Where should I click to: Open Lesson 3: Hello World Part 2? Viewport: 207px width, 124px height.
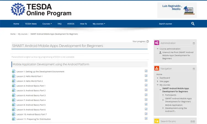coord(30,81)
